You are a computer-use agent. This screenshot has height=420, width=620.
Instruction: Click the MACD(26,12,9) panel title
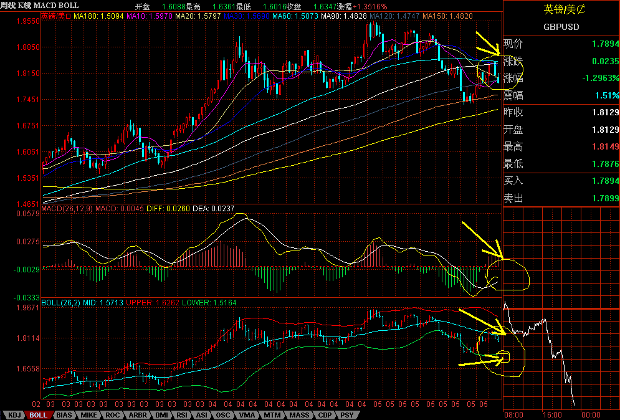67,208
